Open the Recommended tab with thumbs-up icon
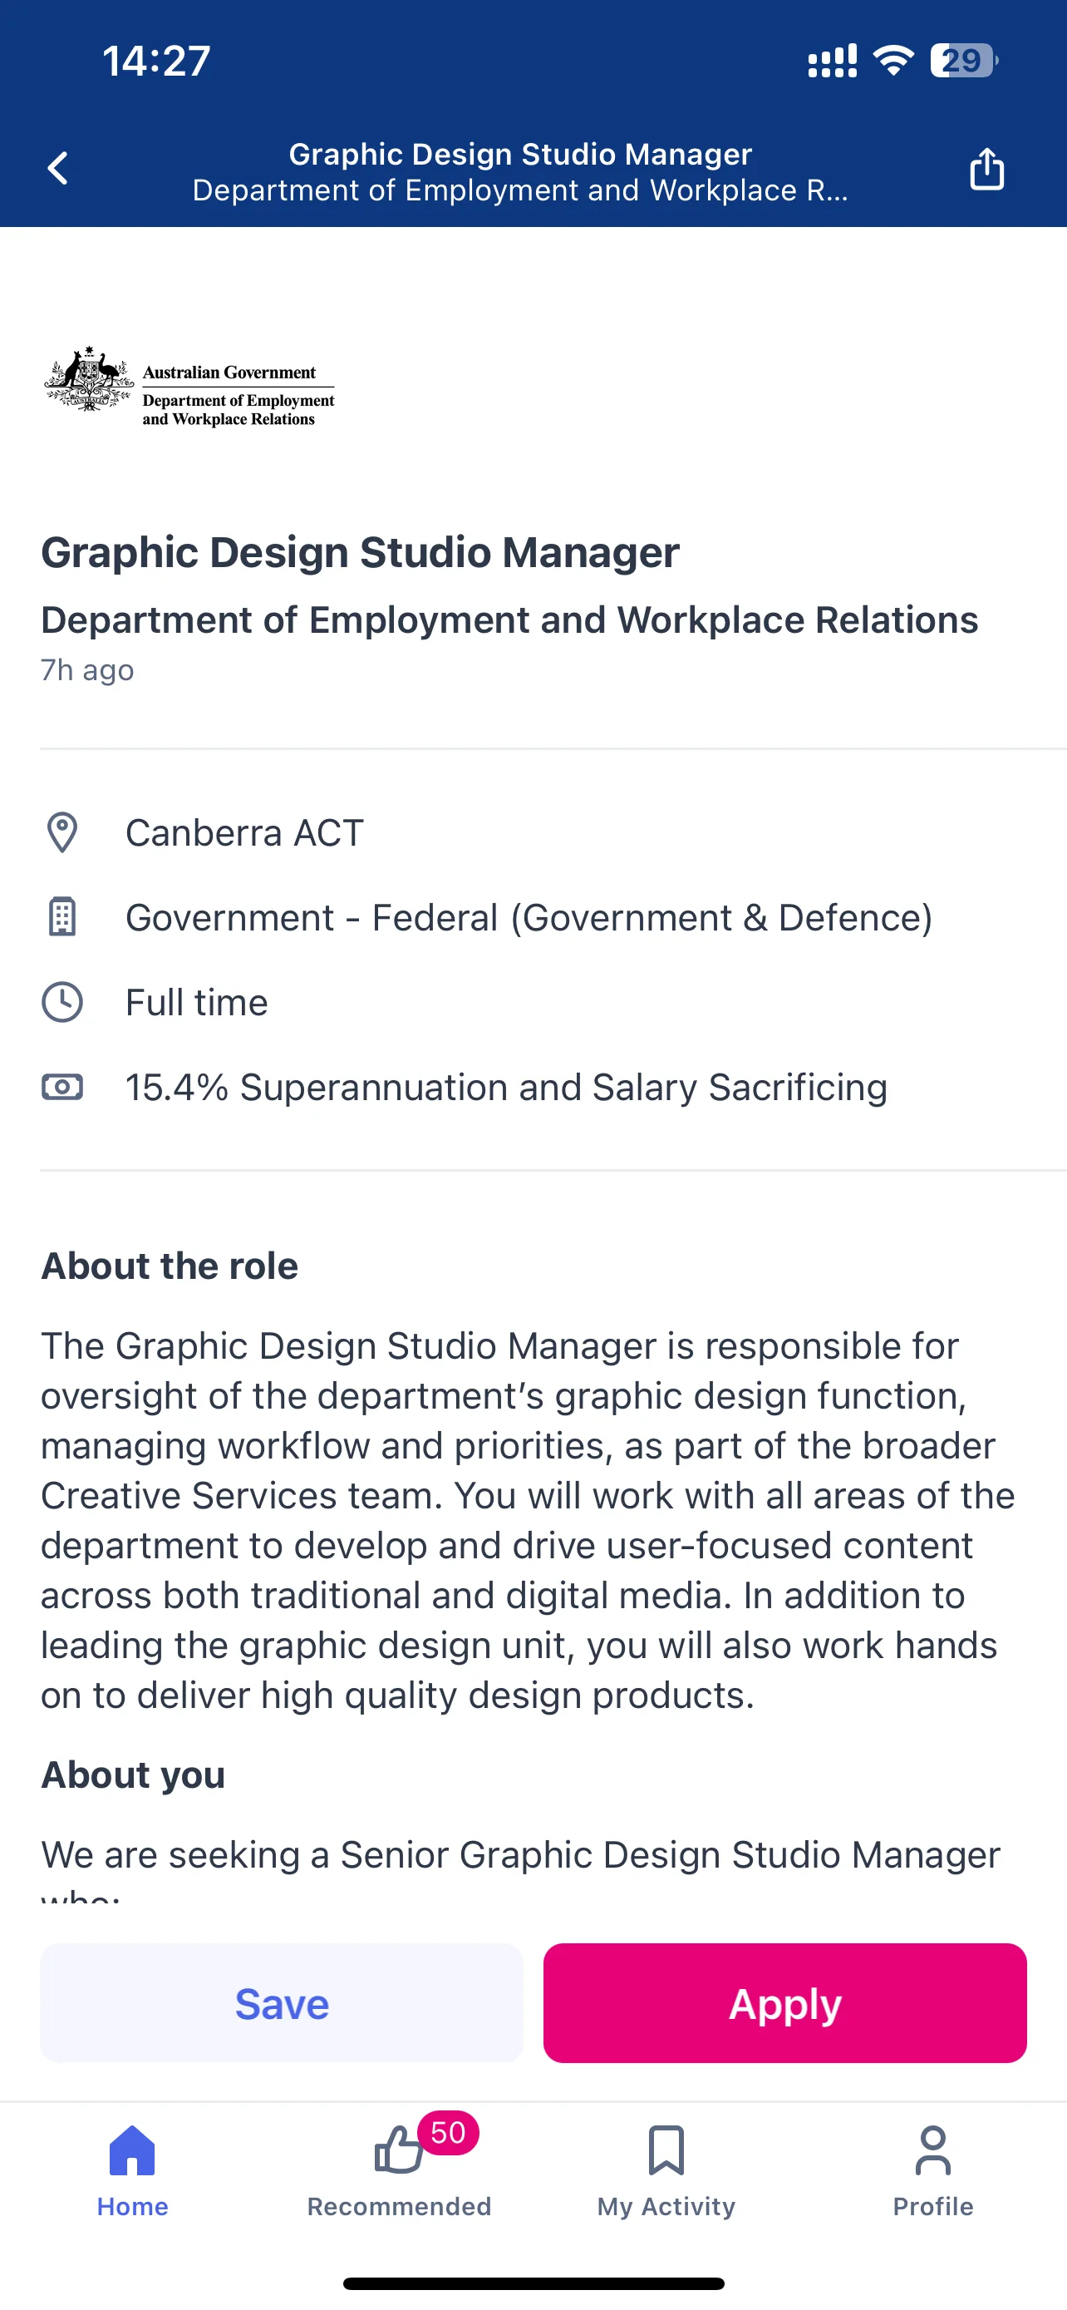1067x2310 pixels. coord(399,2171)
